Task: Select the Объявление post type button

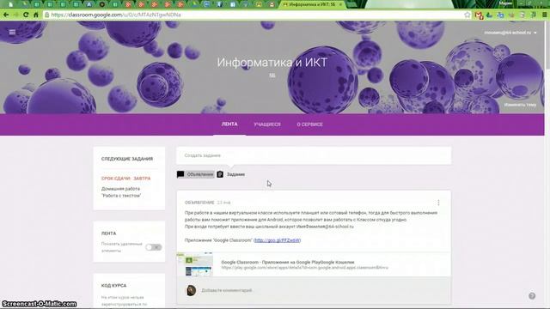Action: pyautogui.click(x=196, y=174)
